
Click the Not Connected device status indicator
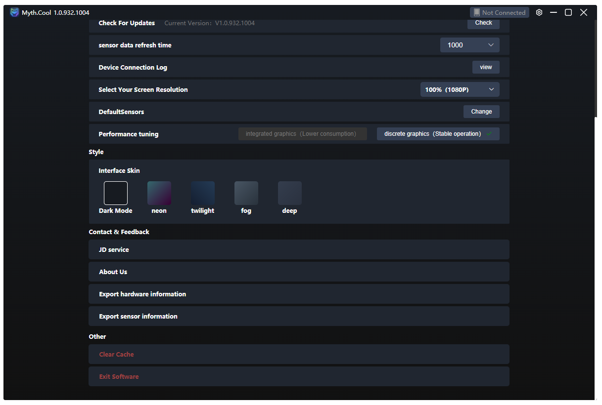(x=499, y=12)
